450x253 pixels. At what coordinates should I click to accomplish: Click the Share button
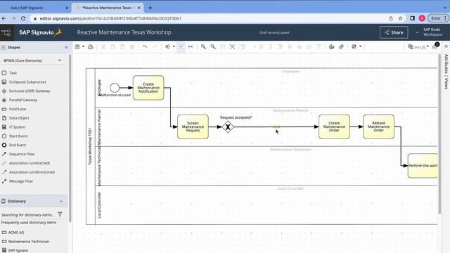394,32
